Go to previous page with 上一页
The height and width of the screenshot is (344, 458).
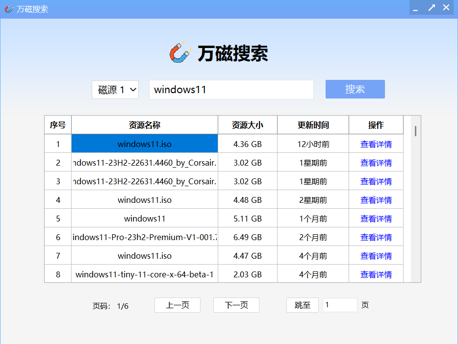pos(178,305)
